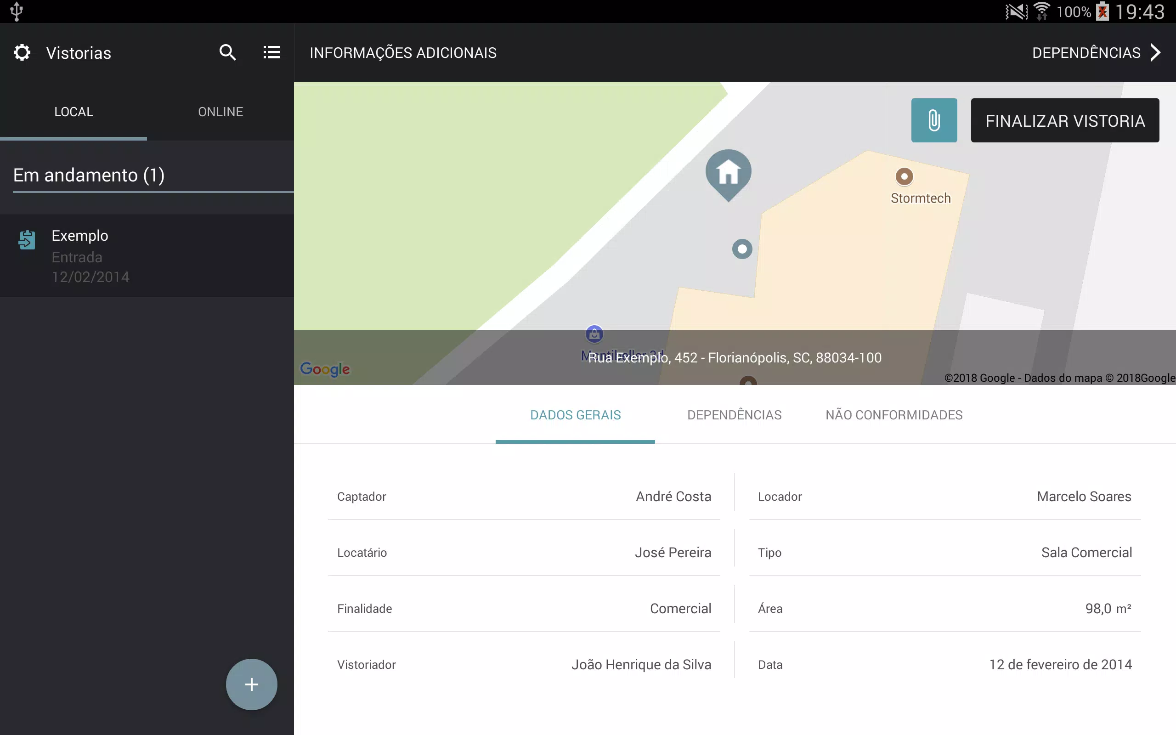This screenshot has width=1176, height=735.
Task: Tap the shopping bag marker on map
Action: click(x=594, y=334)
